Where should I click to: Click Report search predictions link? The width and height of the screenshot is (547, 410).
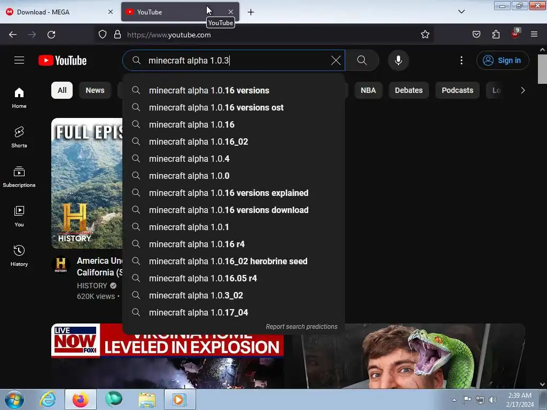tap(301, 327)
